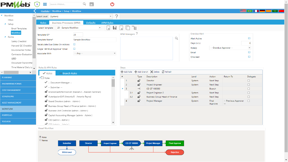This screenshot has height=162, width=288.
Task: Enable the Overdue Alert Email checkbox
Action: (249, 52)
